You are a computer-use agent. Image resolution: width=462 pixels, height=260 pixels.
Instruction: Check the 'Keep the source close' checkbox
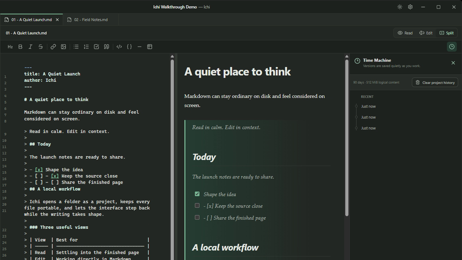point(197,205)
